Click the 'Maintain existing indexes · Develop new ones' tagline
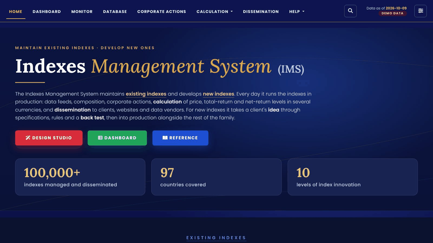This screenshot has height=243, width=433. (x=85, y=48)
